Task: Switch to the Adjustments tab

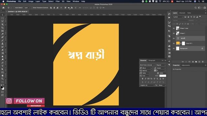Action: tap(186, 65)
